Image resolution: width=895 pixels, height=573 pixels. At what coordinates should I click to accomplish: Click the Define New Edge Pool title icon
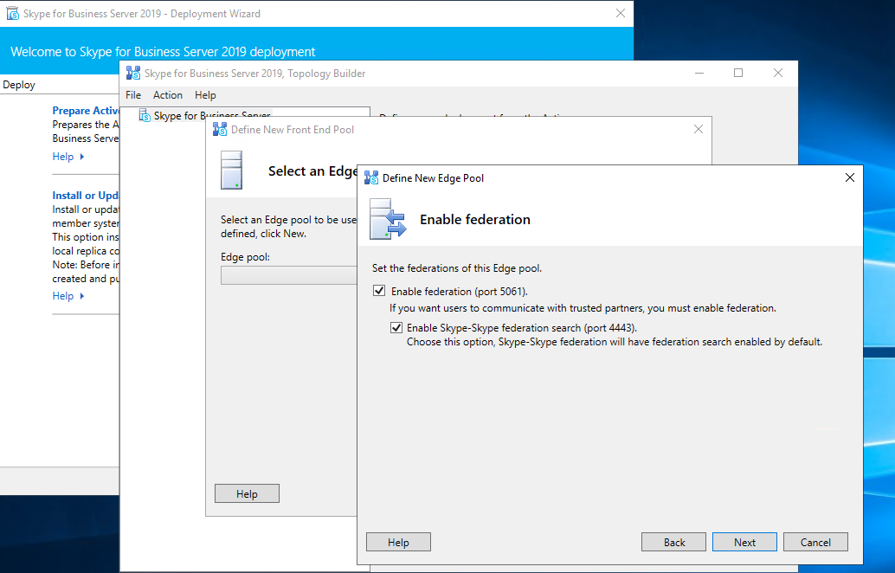click(371, 177)
